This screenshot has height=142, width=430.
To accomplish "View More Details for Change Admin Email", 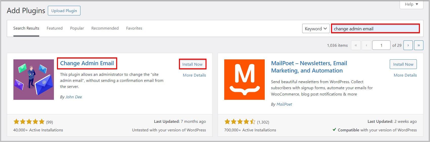I will click(194, 75).
